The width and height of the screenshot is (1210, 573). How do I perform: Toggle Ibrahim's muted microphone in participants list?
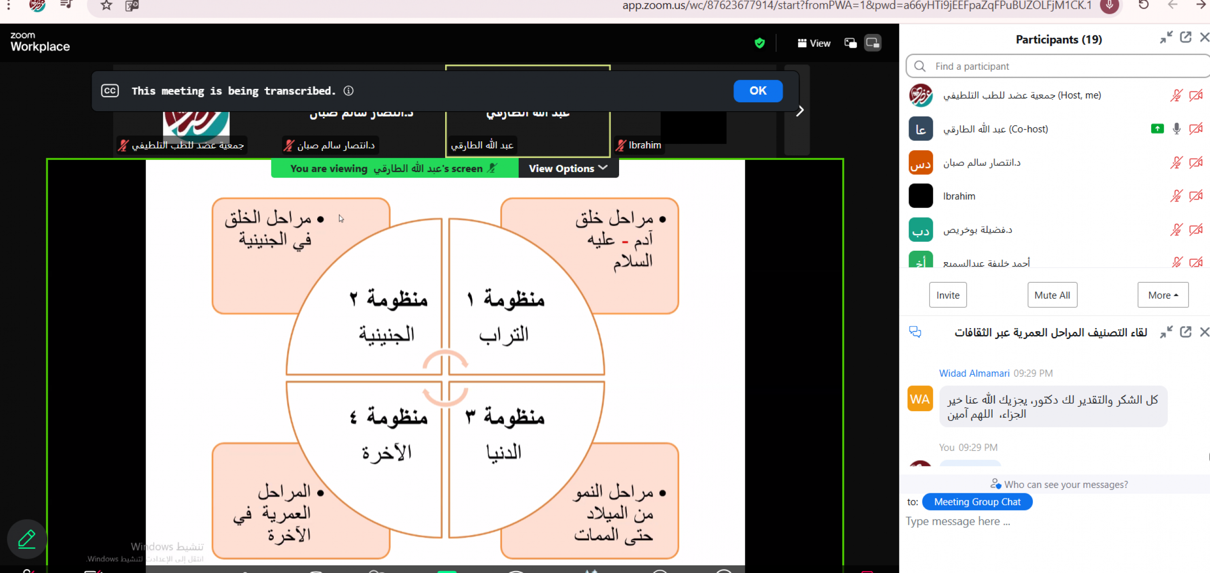point(1176,196)
